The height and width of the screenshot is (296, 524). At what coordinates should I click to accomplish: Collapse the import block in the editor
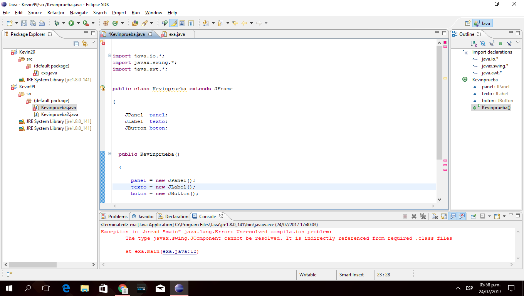[x=110, y=56]
